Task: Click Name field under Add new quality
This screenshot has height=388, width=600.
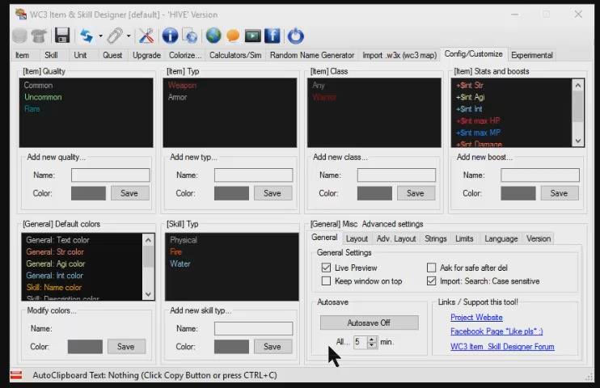Action: [x=110, y=175]
